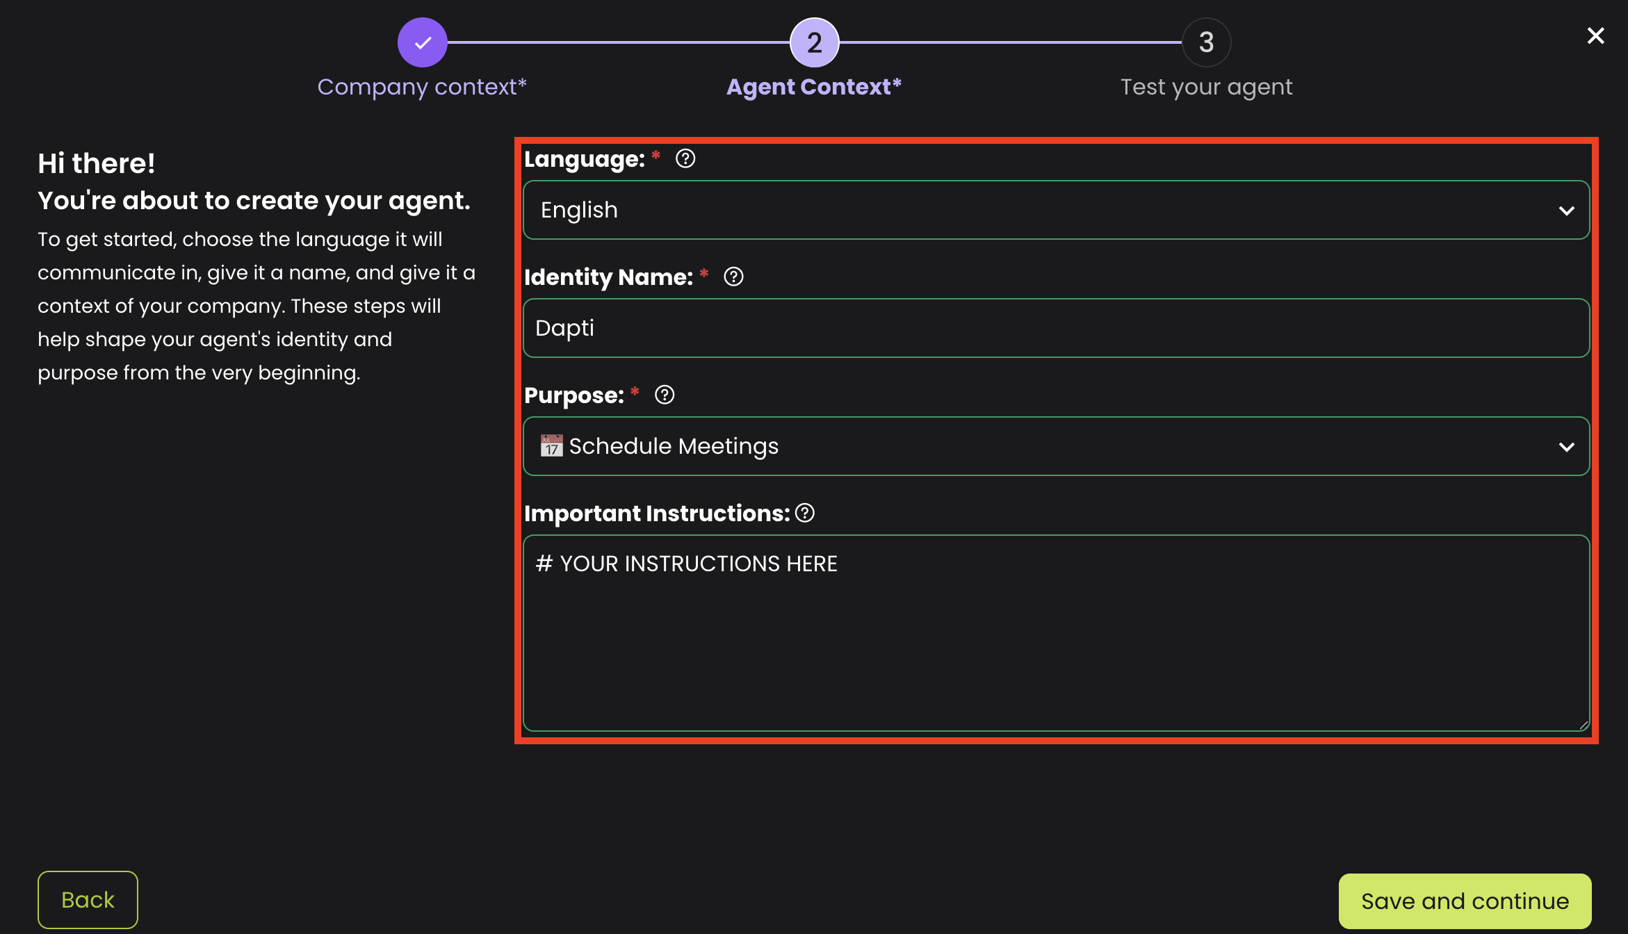Click the Language dropdown chevron arrow
Image resolution: width=1628 pixels, height=934 pixels.
click(1566, 211)
